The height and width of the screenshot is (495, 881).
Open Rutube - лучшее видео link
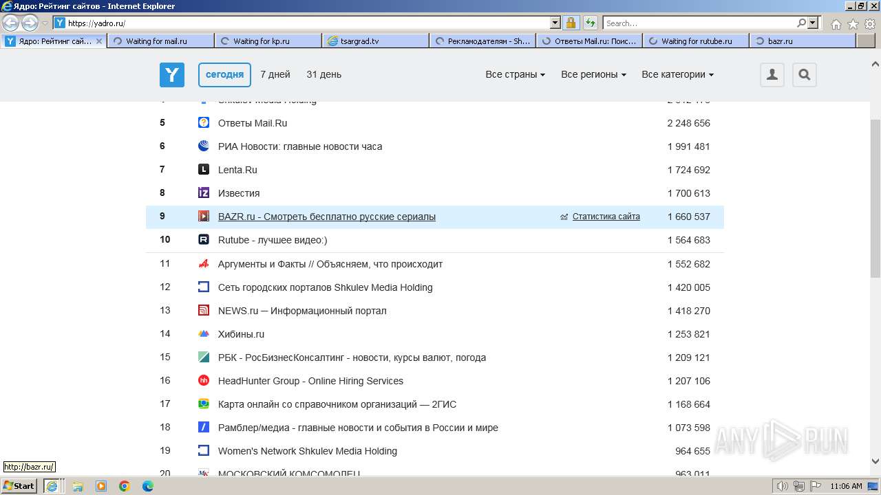[273, 240]
